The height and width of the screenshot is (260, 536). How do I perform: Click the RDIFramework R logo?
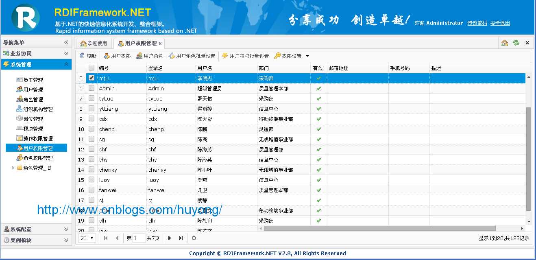[25, 18]
